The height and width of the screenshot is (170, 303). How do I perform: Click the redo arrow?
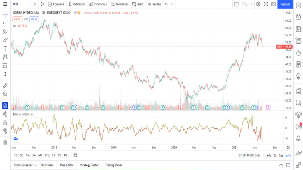(172, 4)
